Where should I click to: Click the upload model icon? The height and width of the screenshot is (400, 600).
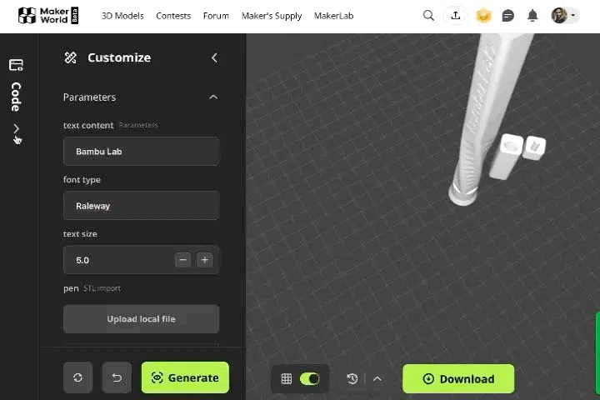(455, 16)
